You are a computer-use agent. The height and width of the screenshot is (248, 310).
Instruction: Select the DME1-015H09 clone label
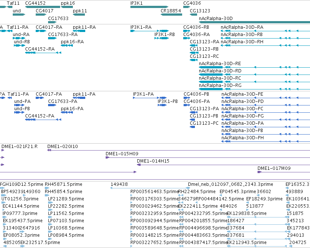point(122,154)
